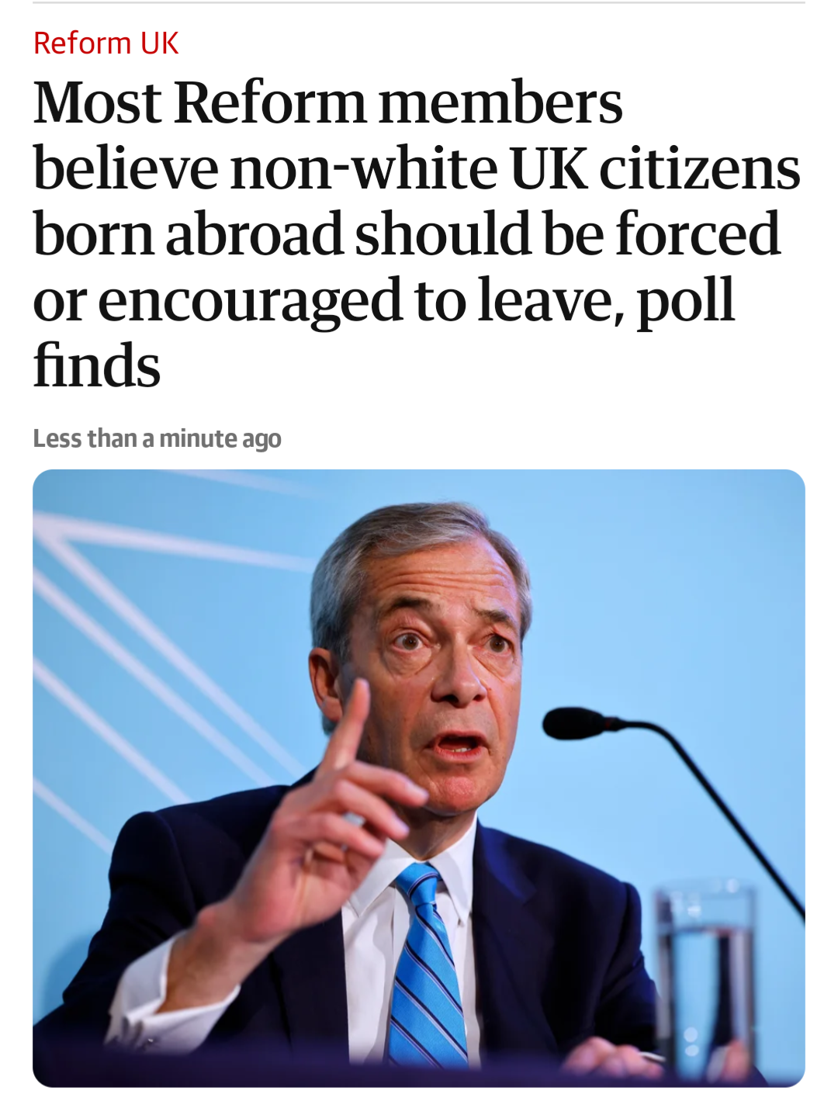Click the word "members" in the headline

tap(500, 102)
